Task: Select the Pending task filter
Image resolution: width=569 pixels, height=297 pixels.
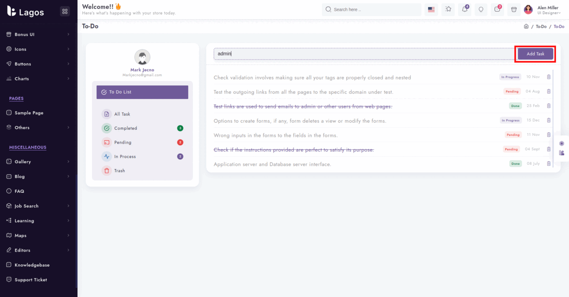Action: (123, 143)
